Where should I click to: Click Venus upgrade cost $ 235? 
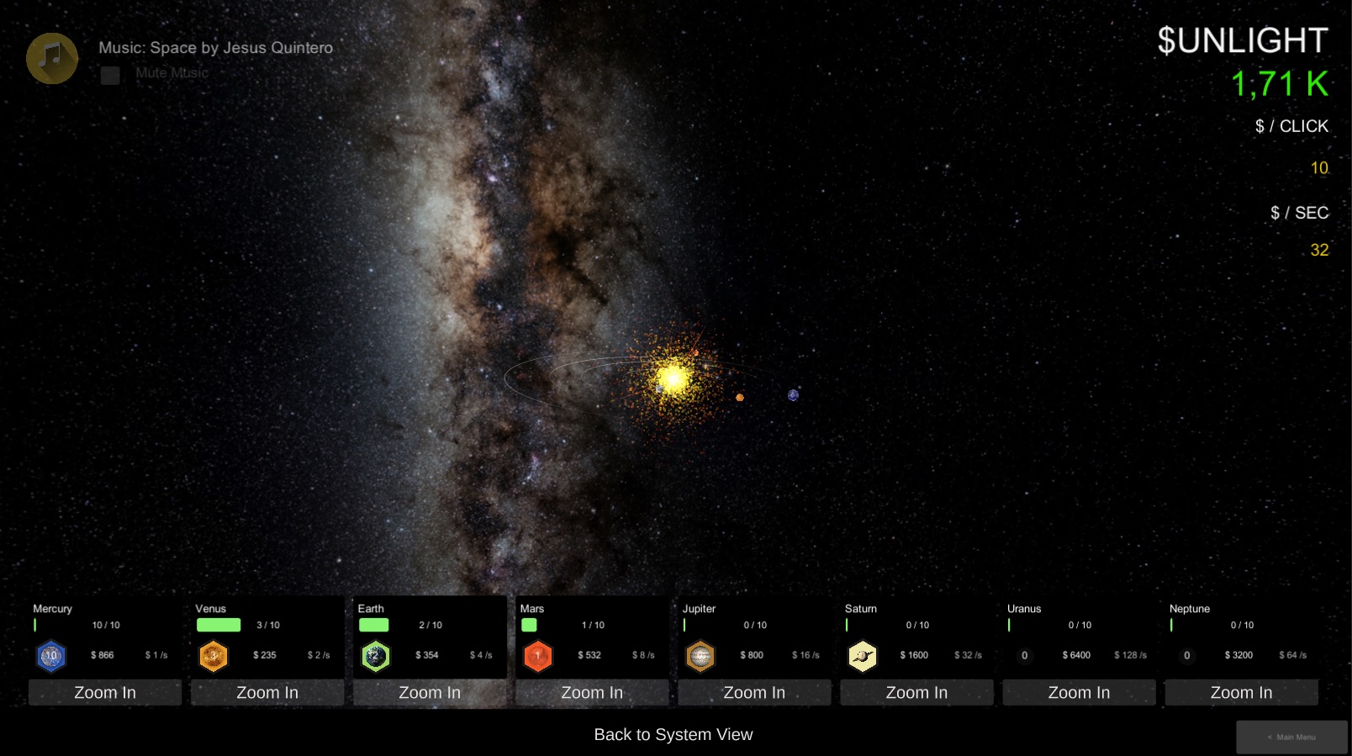tap(265, 655)
